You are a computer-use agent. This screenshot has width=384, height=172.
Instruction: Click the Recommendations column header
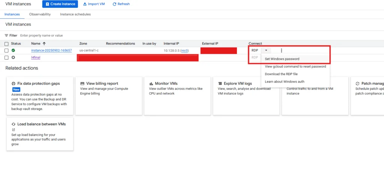[x=120, y=43]
